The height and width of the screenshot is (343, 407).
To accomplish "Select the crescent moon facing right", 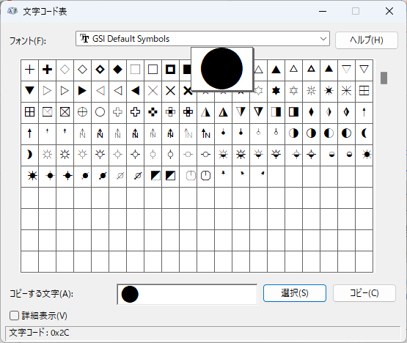I will coord(29,155).
